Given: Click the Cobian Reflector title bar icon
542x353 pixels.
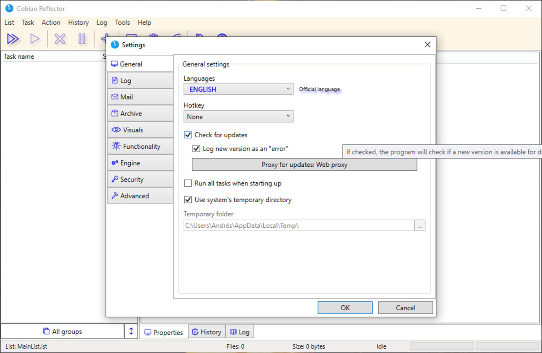Looking at the screenshot, I should [x=9, y=8].
